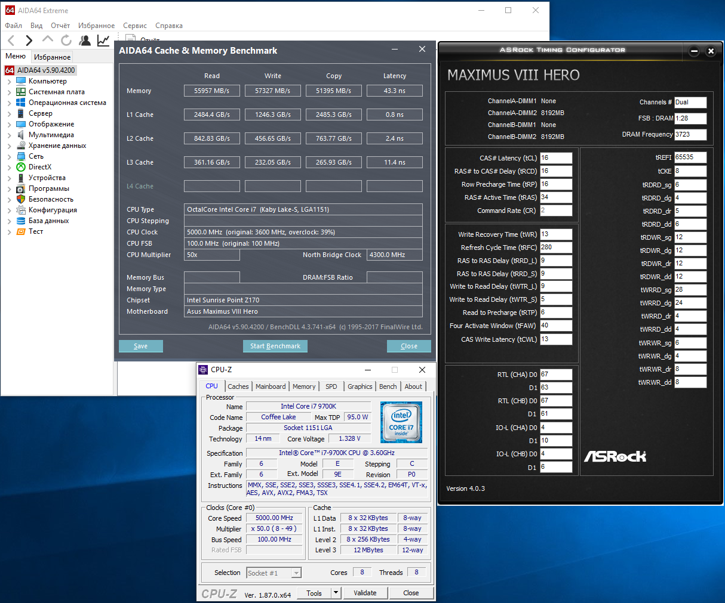Click the Validate button in CPU-Z

[x=365, y=593]
